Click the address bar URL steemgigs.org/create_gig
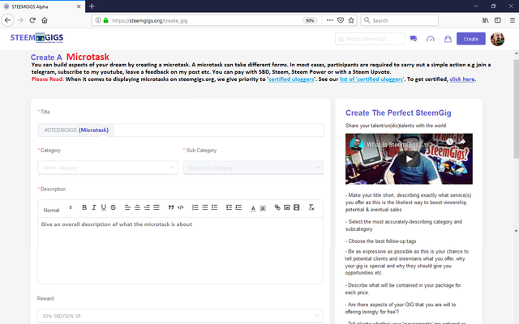519x324 pixels. coord(149,20)
